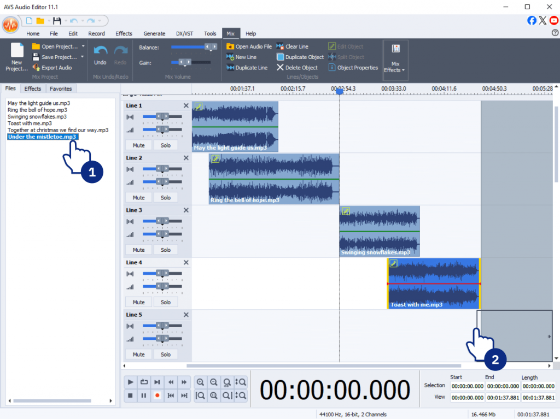Open the Favorites panel tab
Screen dimensions: 560x419
(60, 88)
